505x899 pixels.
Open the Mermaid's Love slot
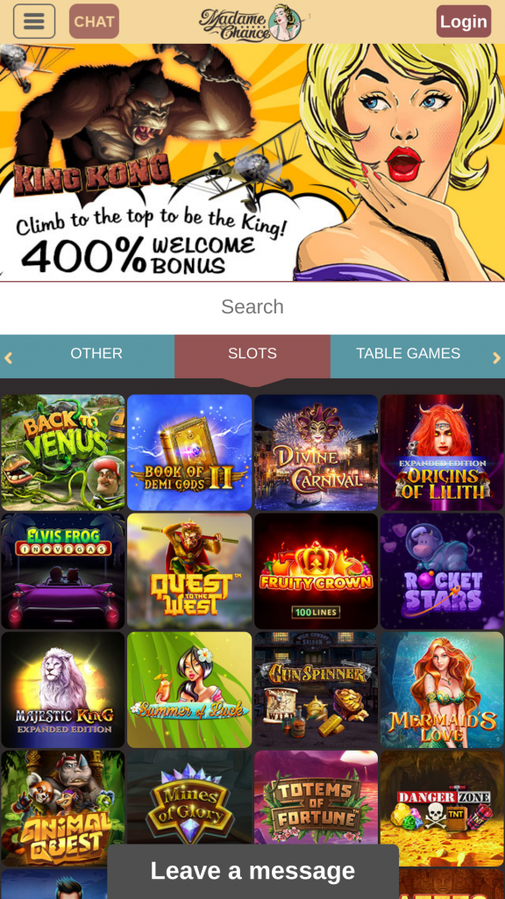pos(442,690)
